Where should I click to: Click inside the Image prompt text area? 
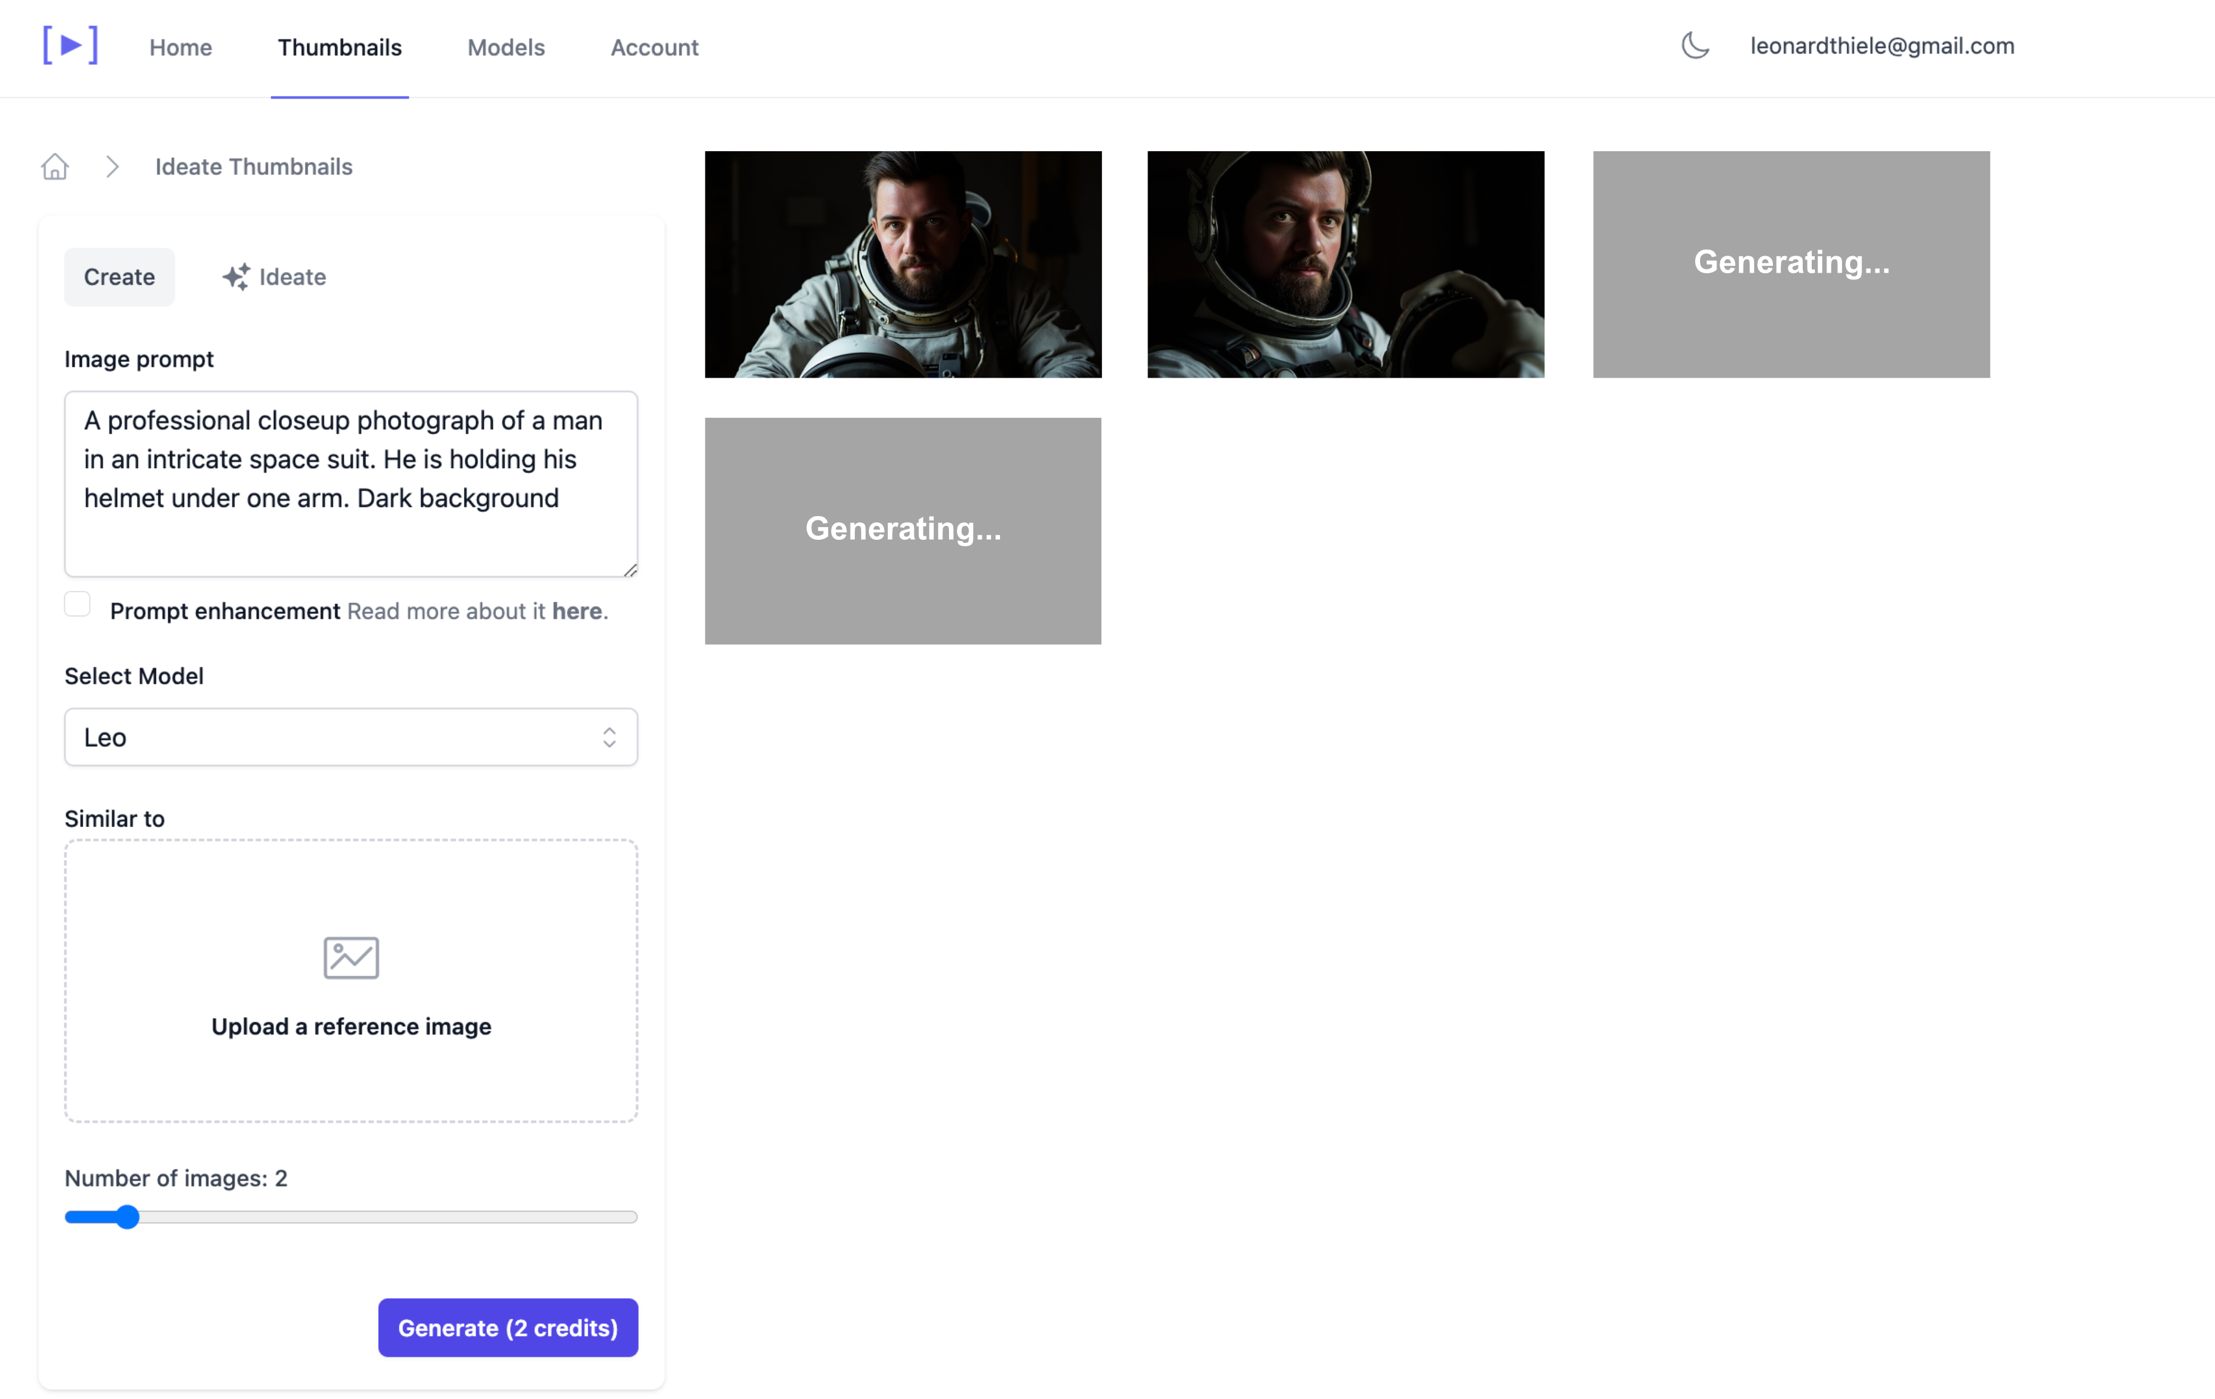click(352, 484)
